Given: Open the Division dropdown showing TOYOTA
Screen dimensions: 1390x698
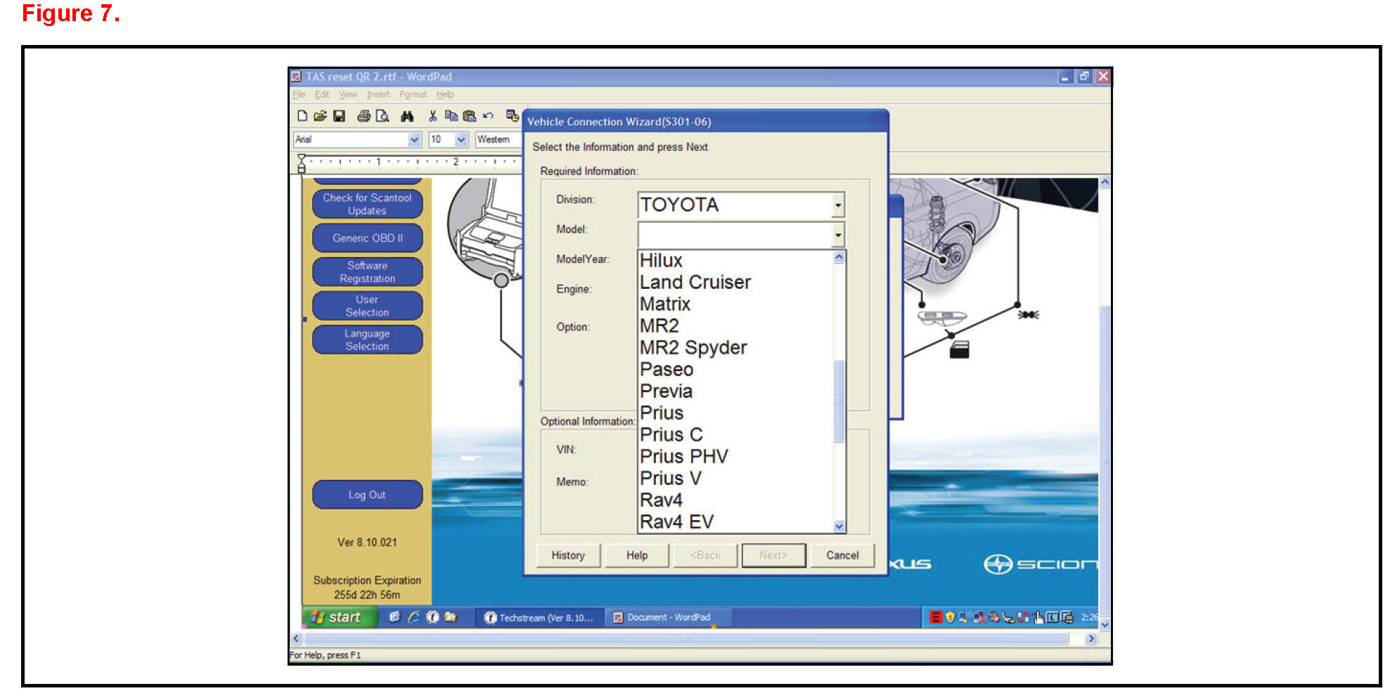Looking at the screenshot, I should click(x=837, y=205).
